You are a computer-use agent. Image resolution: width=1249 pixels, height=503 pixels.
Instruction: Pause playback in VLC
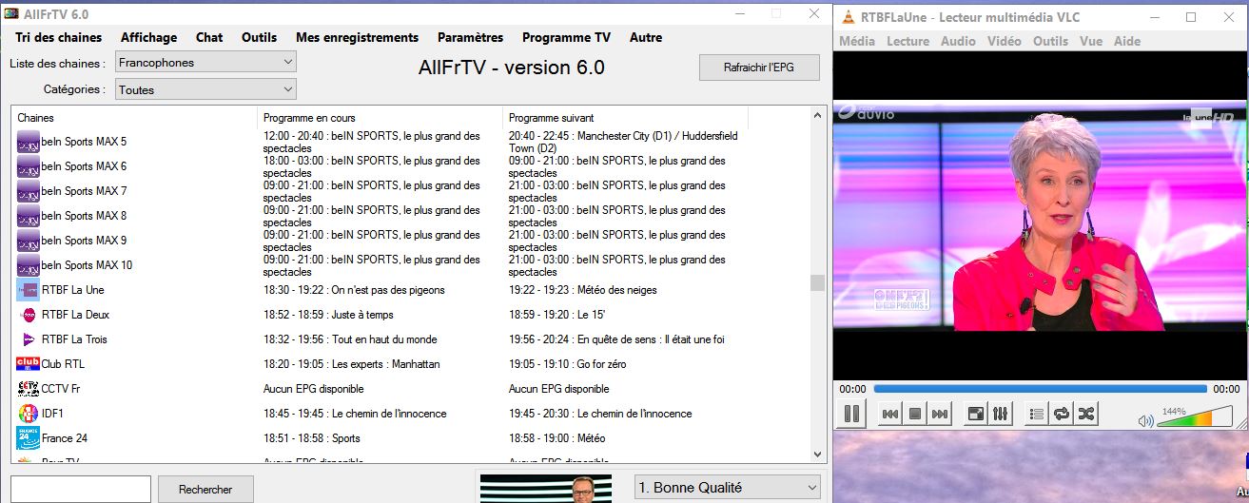852,415
